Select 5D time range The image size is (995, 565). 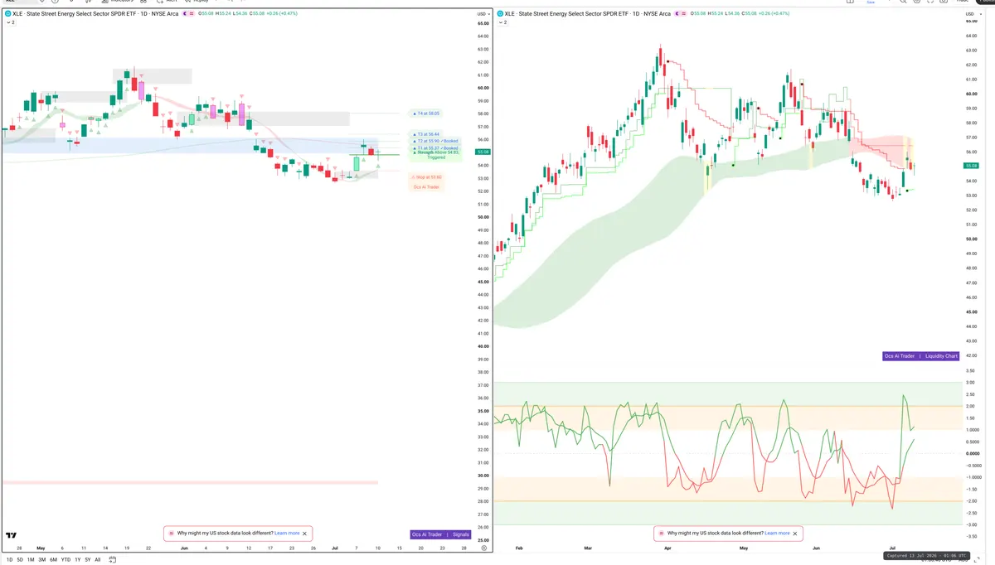(21, 560)
